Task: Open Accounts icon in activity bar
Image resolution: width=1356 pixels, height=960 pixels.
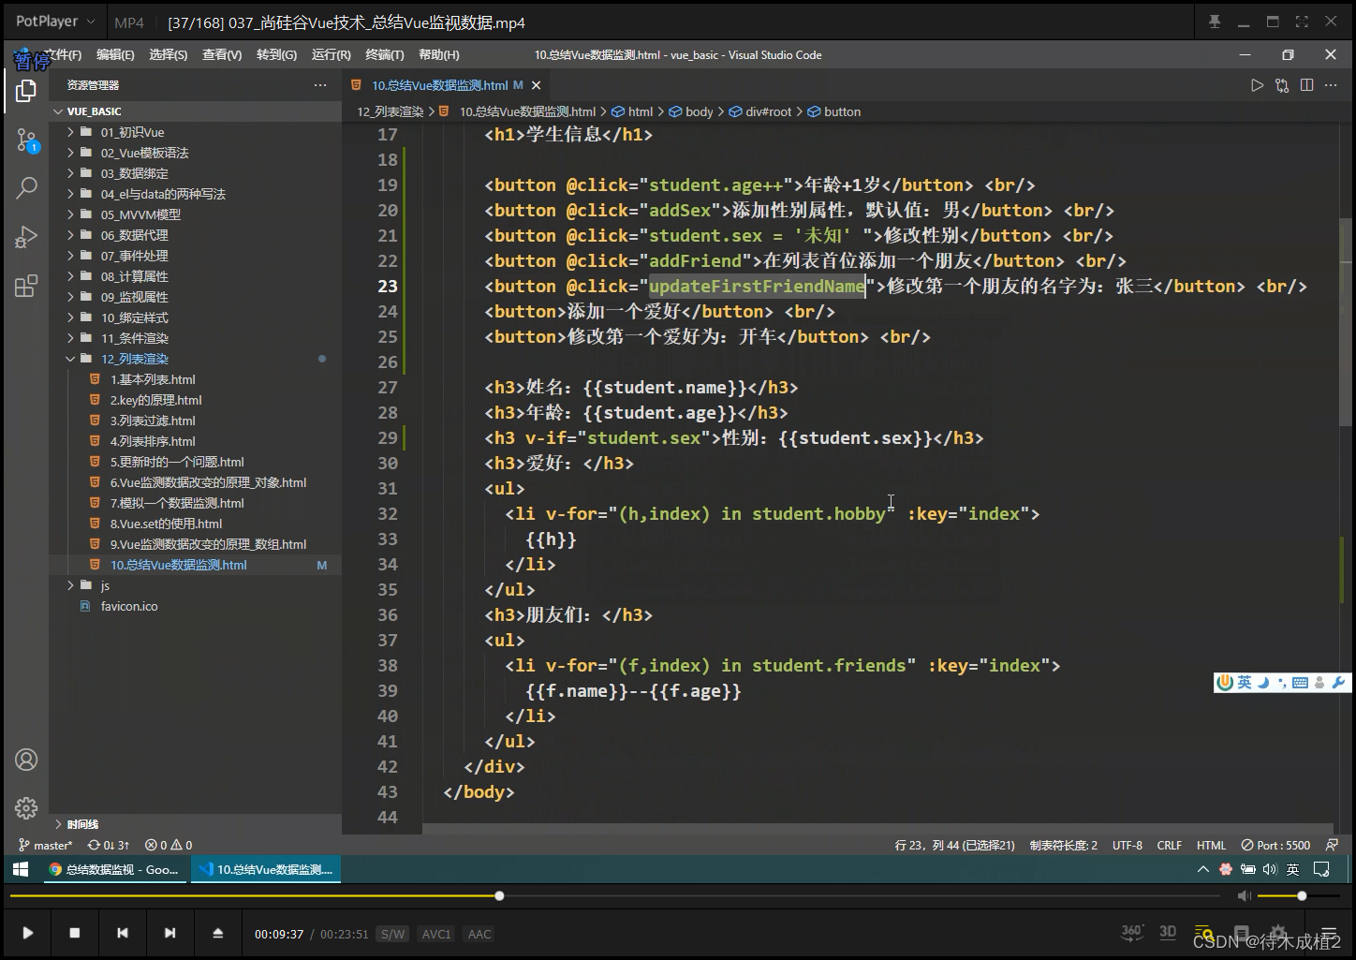Action: [26, 760]
